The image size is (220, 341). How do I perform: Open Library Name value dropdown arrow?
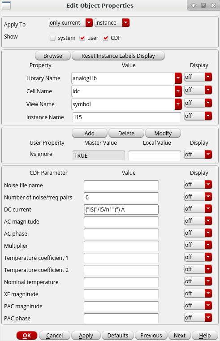point(178,78)
